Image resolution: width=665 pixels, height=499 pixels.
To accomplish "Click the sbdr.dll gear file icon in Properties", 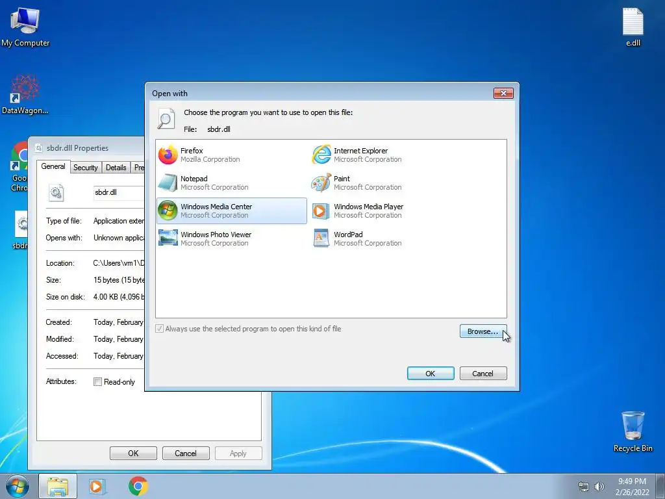I will click(x=56, y=192).
